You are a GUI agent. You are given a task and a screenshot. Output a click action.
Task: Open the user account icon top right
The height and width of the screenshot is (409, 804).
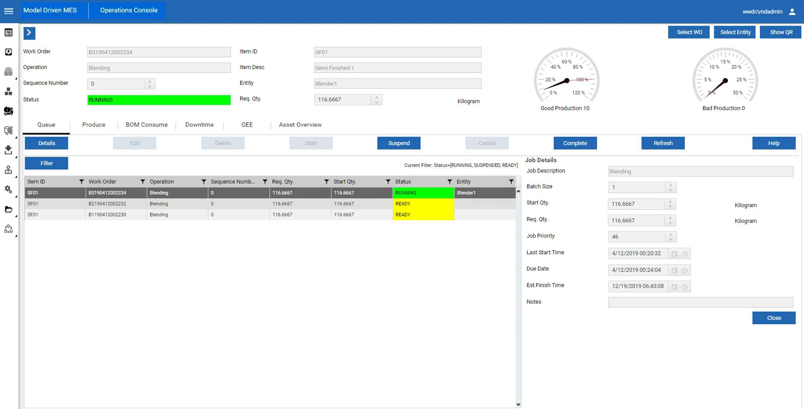point(792,11)
